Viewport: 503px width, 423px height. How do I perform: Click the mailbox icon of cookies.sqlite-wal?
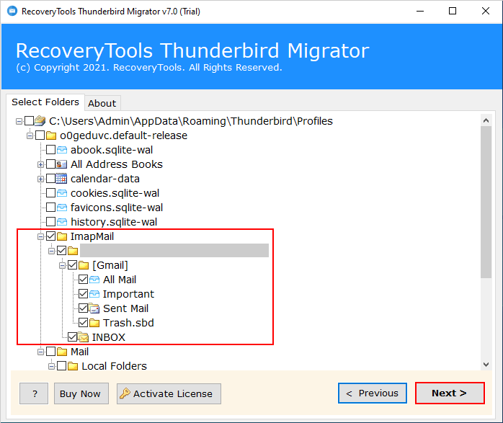tap(62, 193)
